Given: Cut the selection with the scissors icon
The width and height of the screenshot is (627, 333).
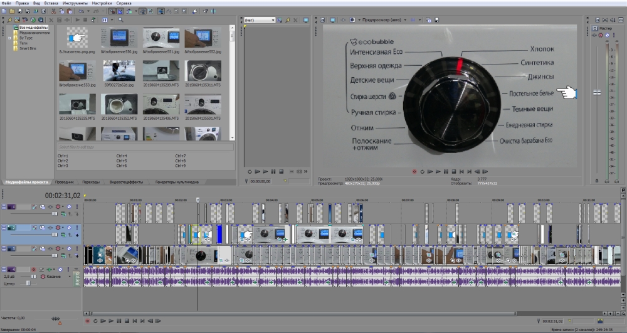Looking at the screenshot, I should pyautogui.click(x=53, y=11).
